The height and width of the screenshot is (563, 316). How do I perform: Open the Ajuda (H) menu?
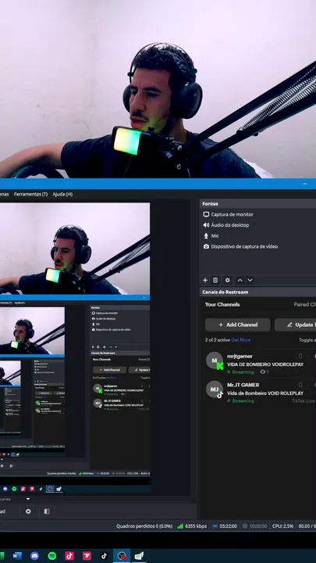point(62,194)
